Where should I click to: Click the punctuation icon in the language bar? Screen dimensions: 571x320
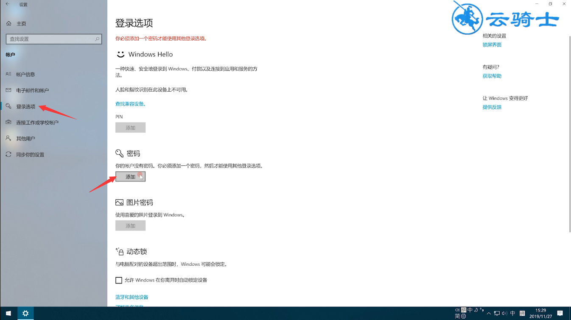tap(482, 310)
